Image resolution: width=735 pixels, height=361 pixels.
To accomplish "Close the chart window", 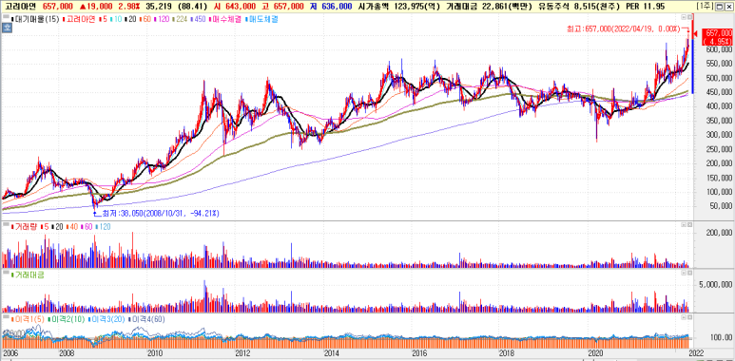I will pyautogui.click(x=729, y=6).
